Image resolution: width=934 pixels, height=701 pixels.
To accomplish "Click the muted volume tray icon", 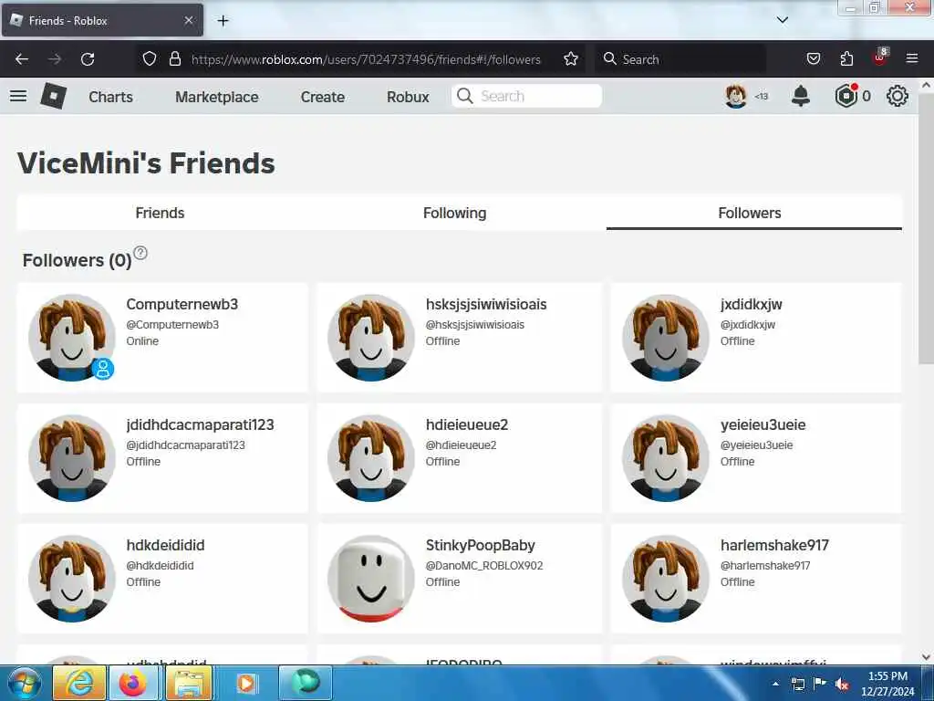I will (842, 684).
